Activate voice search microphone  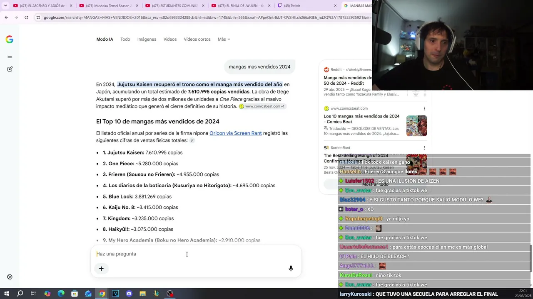pyautogui.click(x=291, y=269)
